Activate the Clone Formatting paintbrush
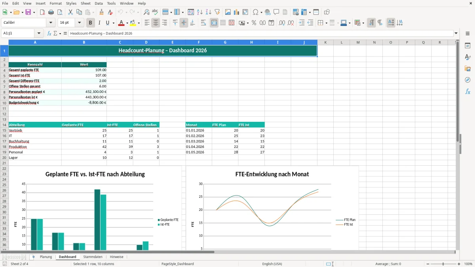The height and width of the screenshot is (267, 475). 101,12
